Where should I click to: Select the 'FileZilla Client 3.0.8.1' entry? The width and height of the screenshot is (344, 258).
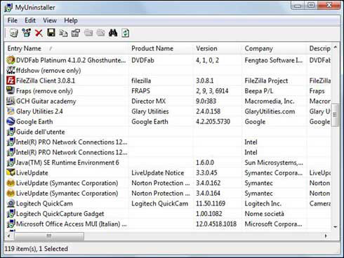tap(46, 81)
